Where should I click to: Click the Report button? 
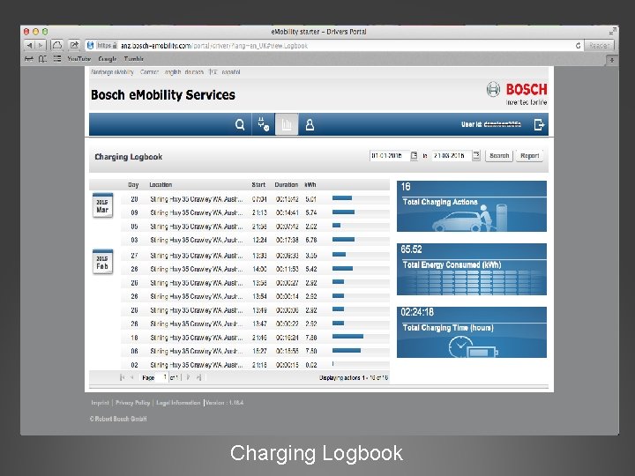[530, 156]
